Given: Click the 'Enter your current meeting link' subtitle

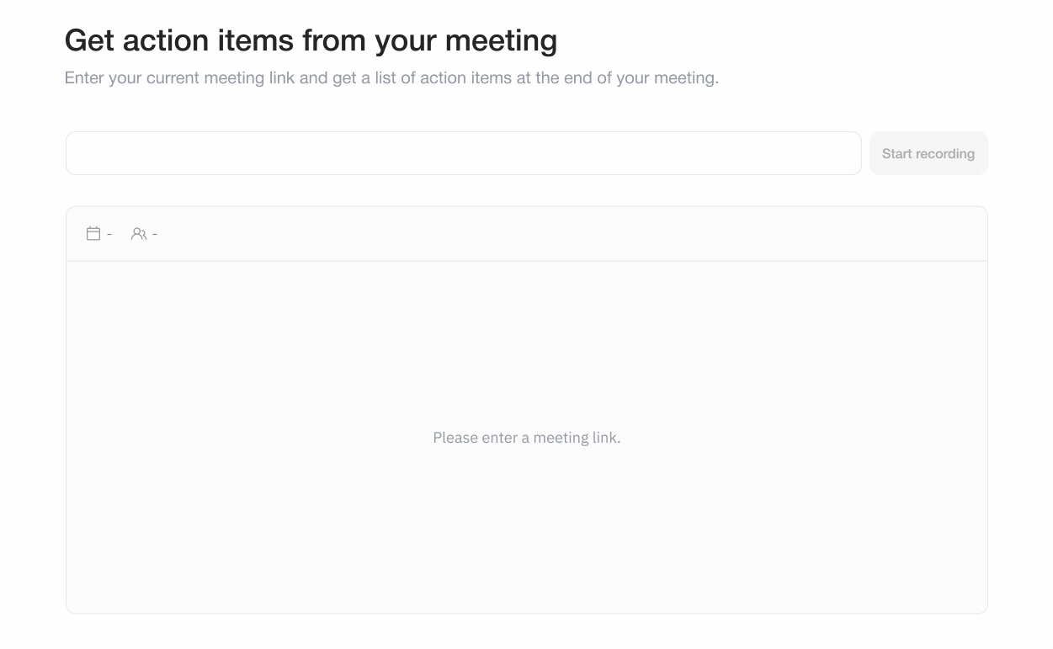Looking at the screenshot, I should (x=391, y=78).
